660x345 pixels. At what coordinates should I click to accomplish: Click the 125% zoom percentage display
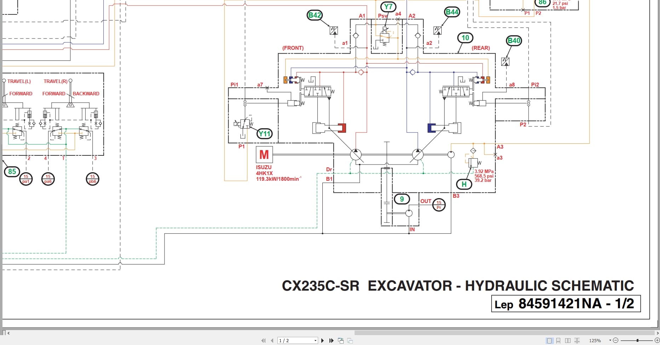click(x=595, y=340)
